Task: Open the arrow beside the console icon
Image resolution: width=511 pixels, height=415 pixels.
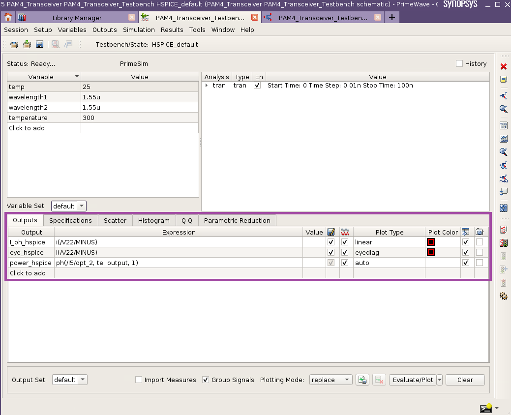Action: point(497,408)
